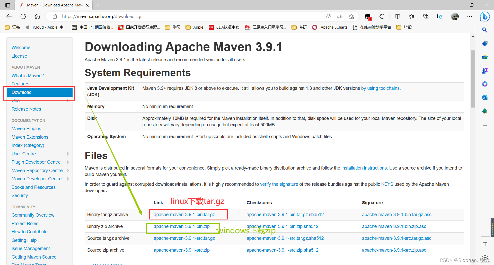Open the green tree sidebar icon
The image size is (494, 265).
(485, 111)
